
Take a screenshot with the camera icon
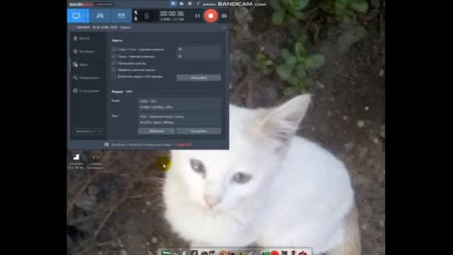coord(224,16)
